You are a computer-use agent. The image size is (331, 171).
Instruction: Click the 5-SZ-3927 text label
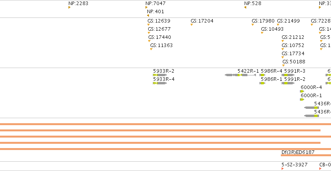coord(294,165)
